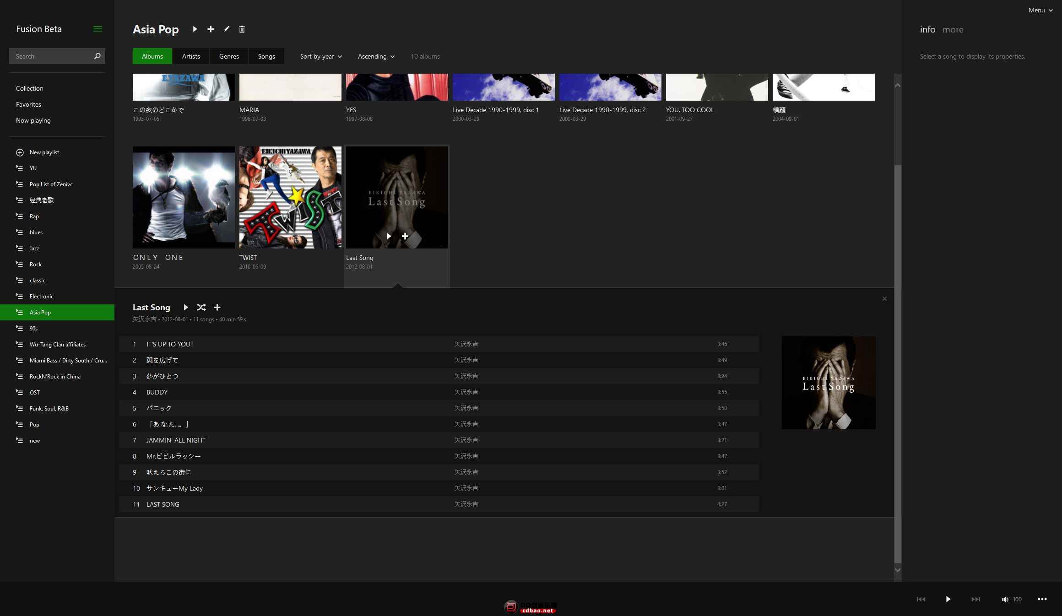Open the Ascending order dropdown
Viewport: 1062px width, 616px height.
point(376,56)
